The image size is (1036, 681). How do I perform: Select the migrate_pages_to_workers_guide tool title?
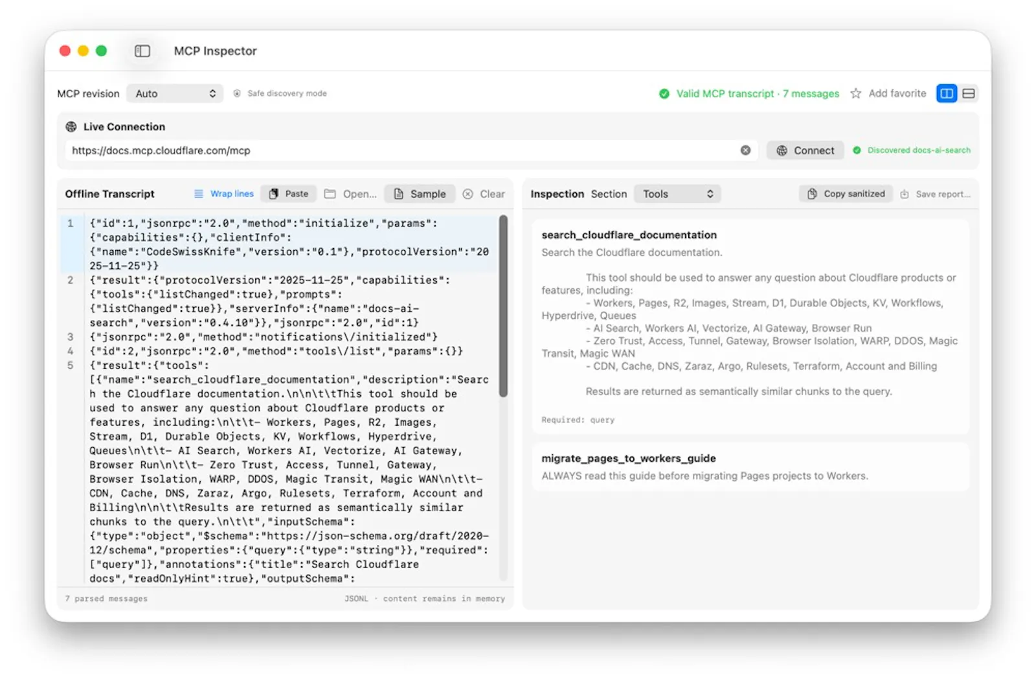pyautogui.click(x=628, y=459)
